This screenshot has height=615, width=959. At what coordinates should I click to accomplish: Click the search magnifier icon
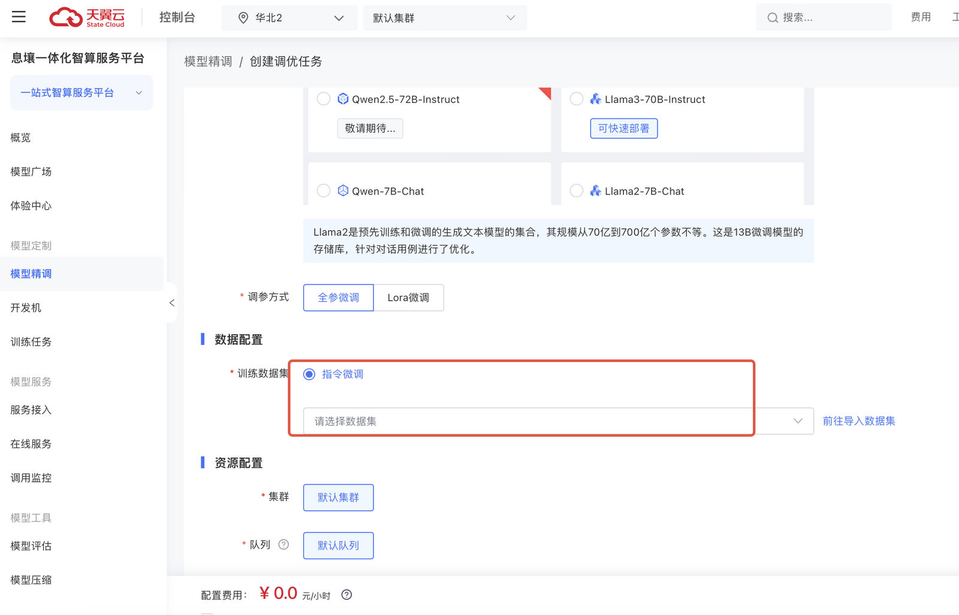coord(773,18)
